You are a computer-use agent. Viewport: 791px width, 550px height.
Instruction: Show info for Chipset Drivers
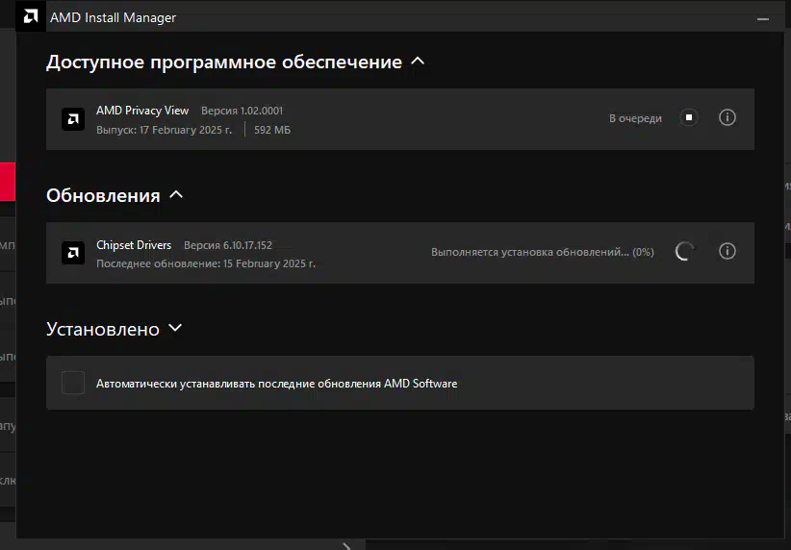point(727,252)
